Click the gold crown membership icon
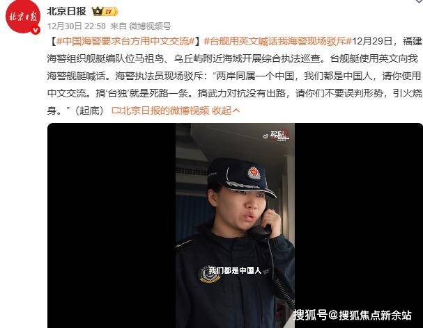423x328 pixels. [97, 11]
